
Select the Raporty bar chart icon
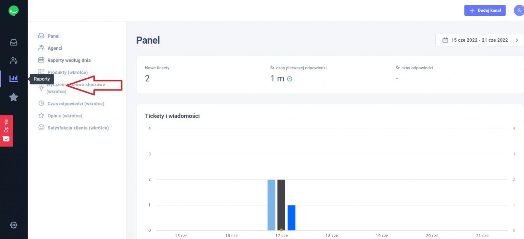(x=14, y=79)
